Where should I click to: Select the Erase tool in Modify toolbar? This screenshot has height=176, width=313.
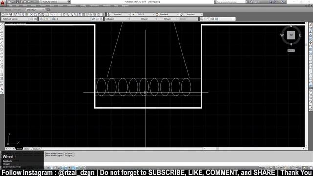tap(311, 24)
